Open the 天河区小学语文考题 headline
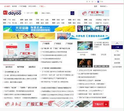 56,88
